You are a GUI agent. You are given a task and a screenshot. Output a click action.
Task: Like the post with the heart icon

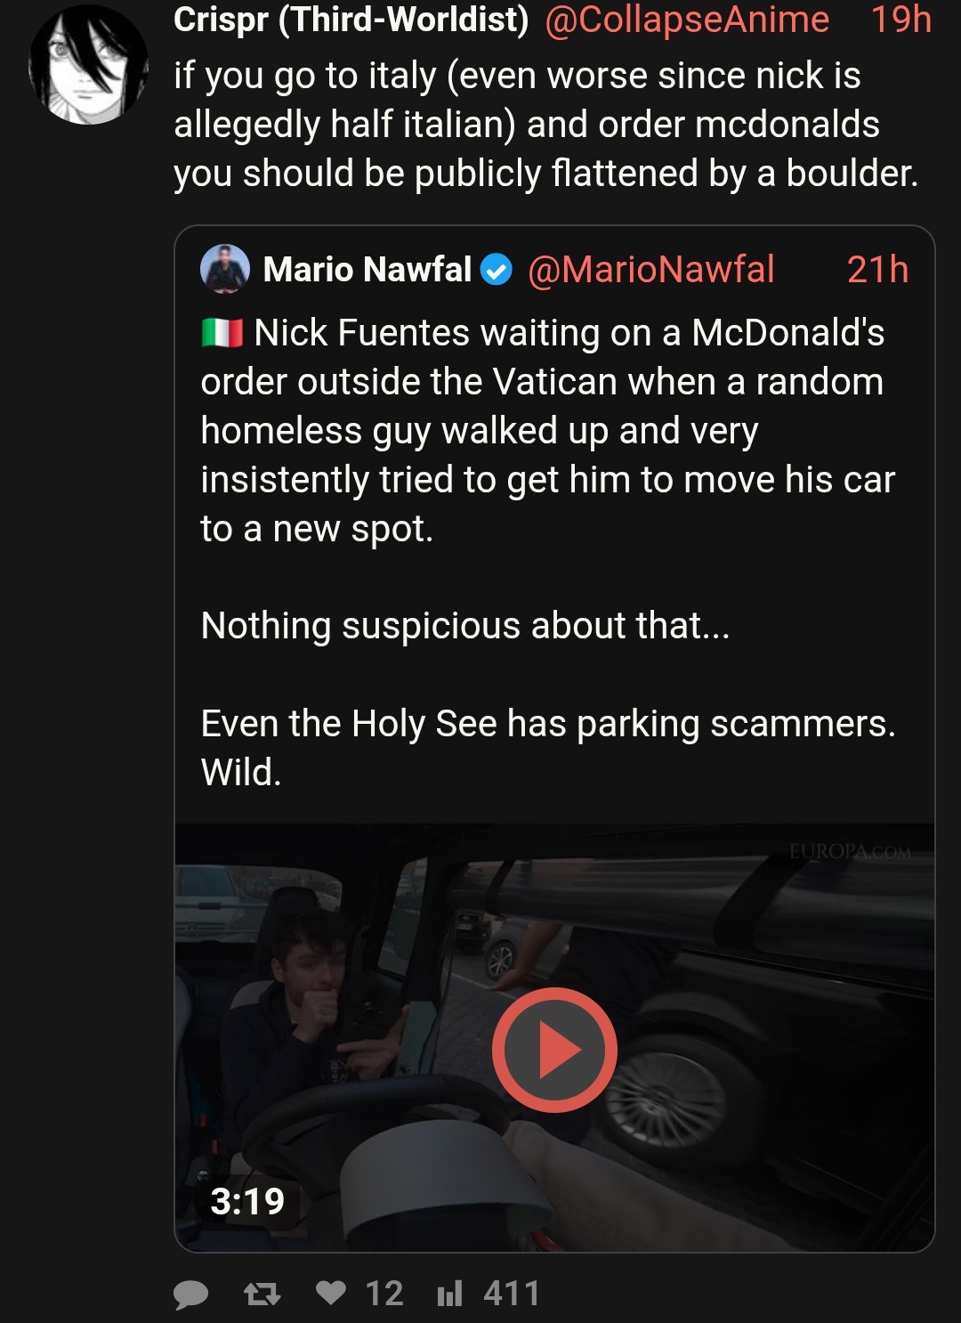click(x=331, y=1292)
